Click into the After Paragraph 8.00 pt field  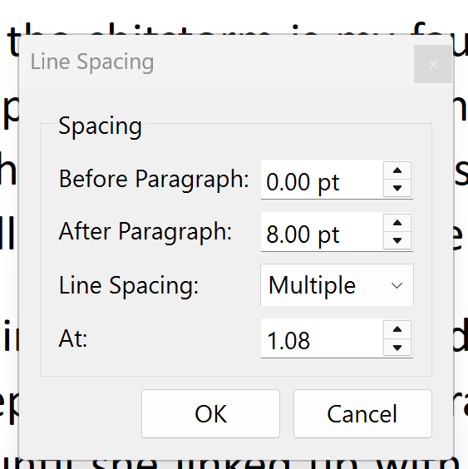[322, 232]
